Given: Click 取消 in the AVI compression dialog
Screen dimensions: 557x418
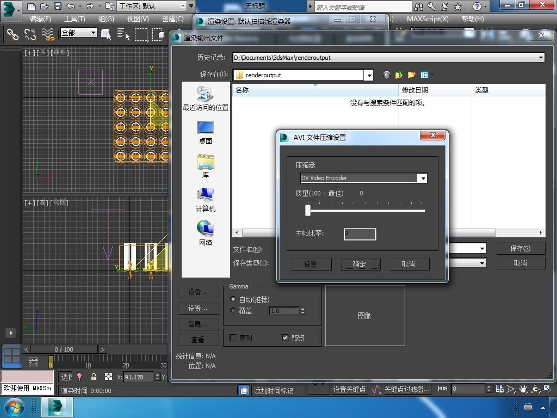Looking at the screenshot, I should 409,264.
